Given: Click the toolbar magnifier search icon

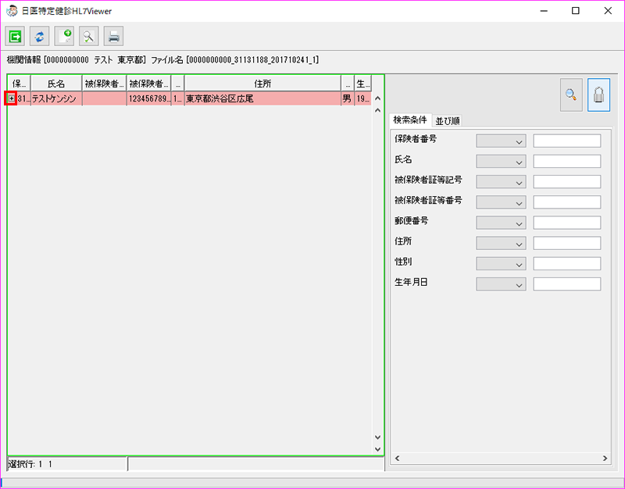Looking at the screenshot, I should (89, 36).
